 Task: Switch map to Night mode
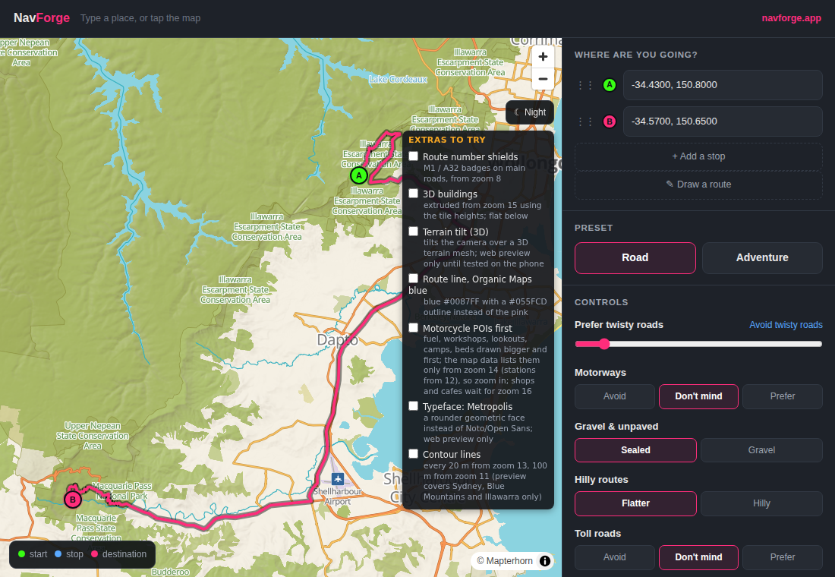530,112
